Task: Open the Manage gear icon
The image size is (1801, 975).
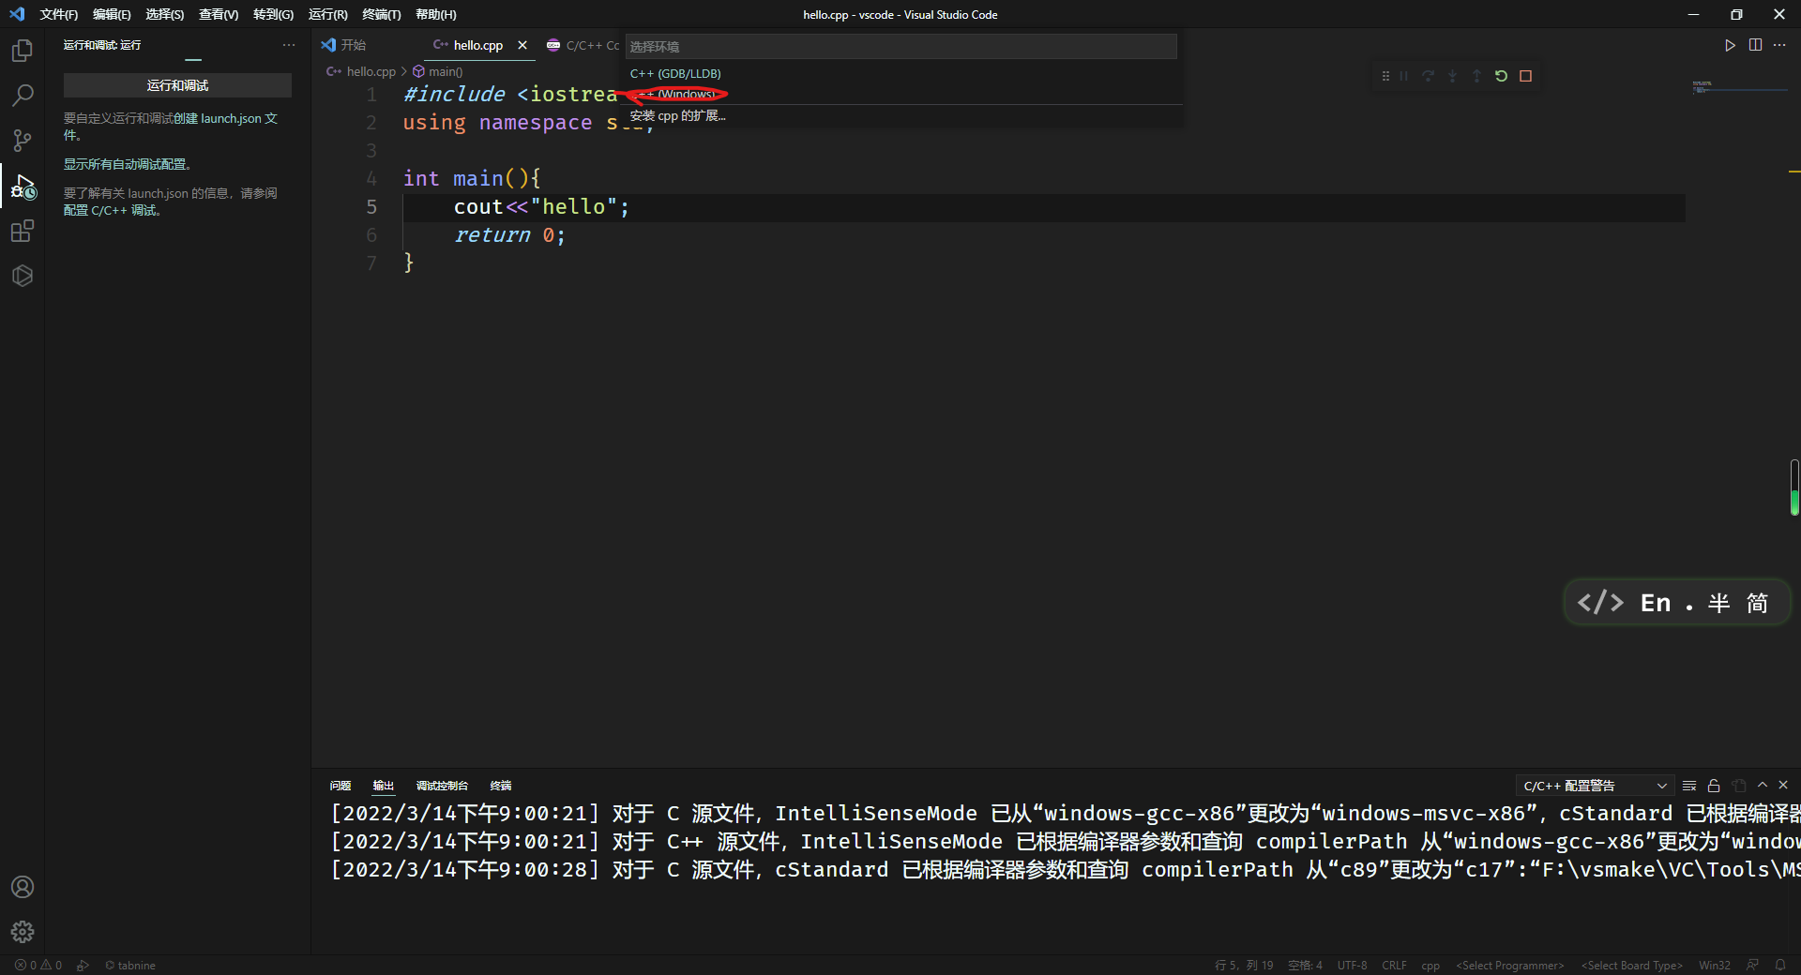Action: pos(23,932)
